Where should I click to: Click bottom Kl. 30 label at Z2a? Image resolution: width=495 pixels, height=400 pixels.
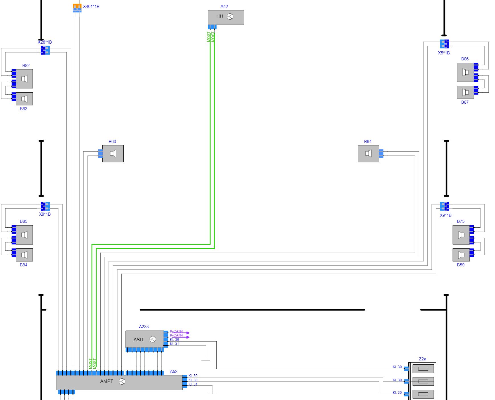(x=397, y=393)
